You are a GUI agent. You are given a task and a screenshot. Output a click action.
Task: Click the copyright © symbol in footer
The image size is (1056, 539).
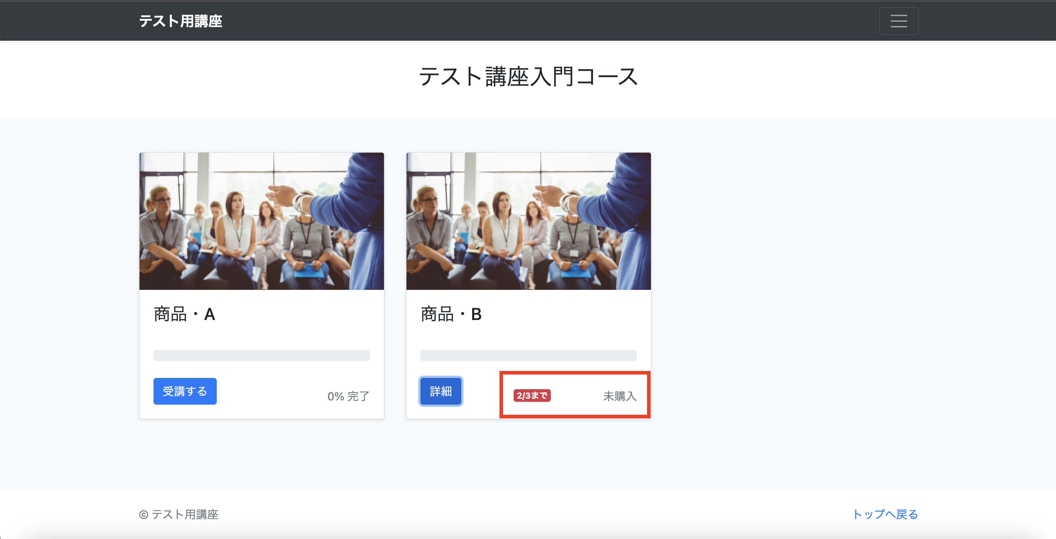tap(143, 515)
